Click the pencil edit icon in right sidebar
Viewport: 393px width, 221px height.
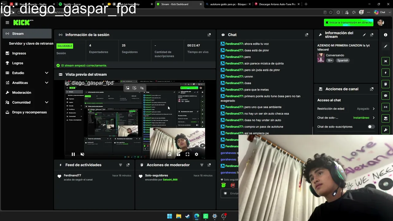pos(386,46)
